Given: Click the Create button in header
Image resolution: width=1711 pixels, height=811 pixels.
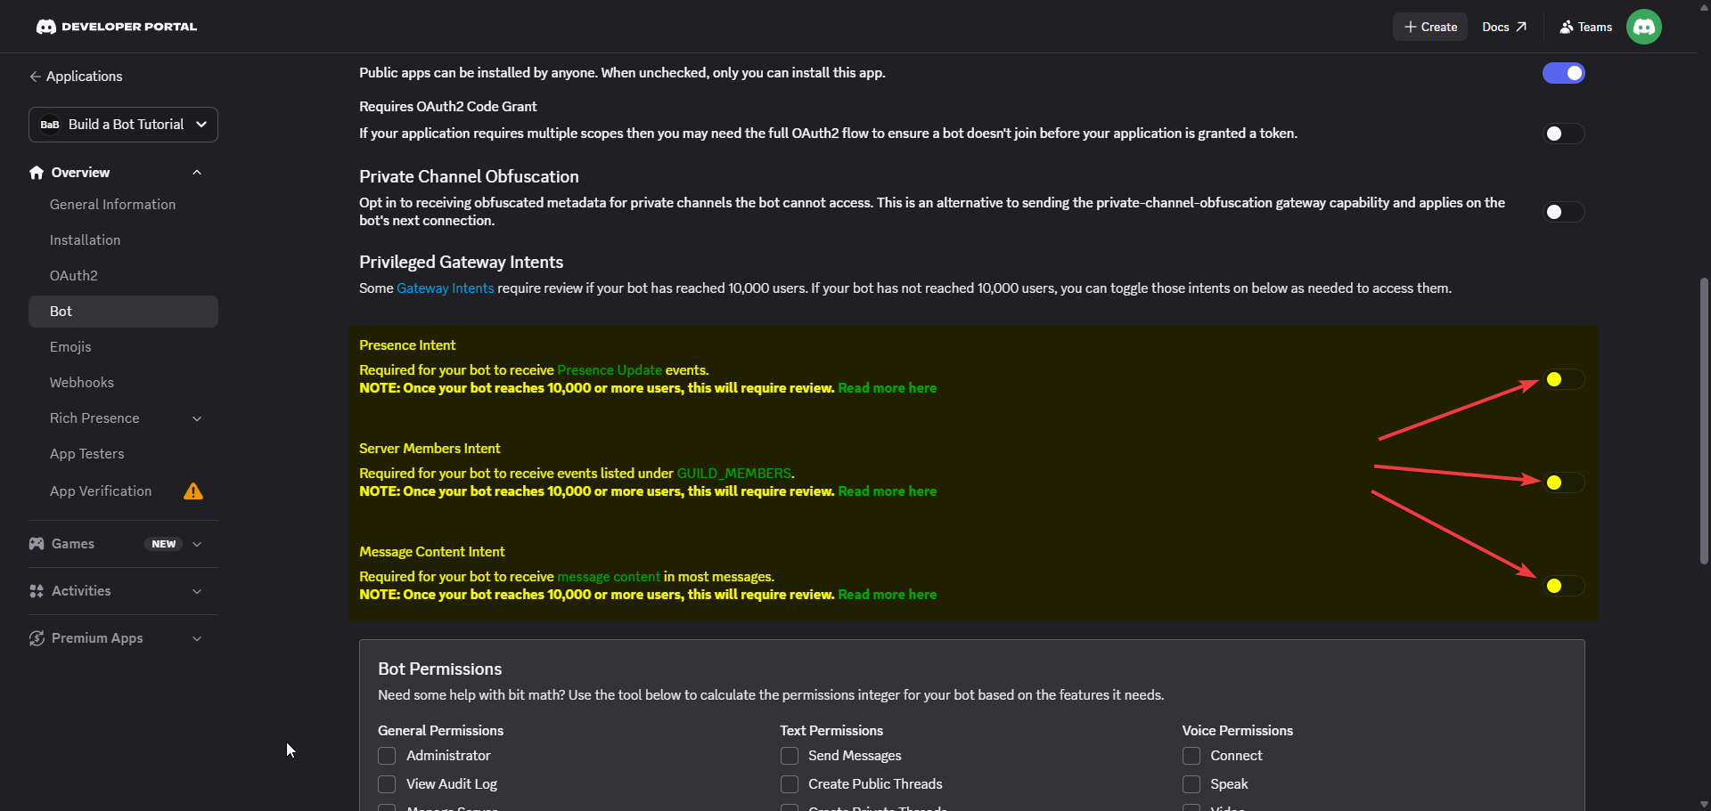Looking at the screenshot, I should coord(1430,27).
